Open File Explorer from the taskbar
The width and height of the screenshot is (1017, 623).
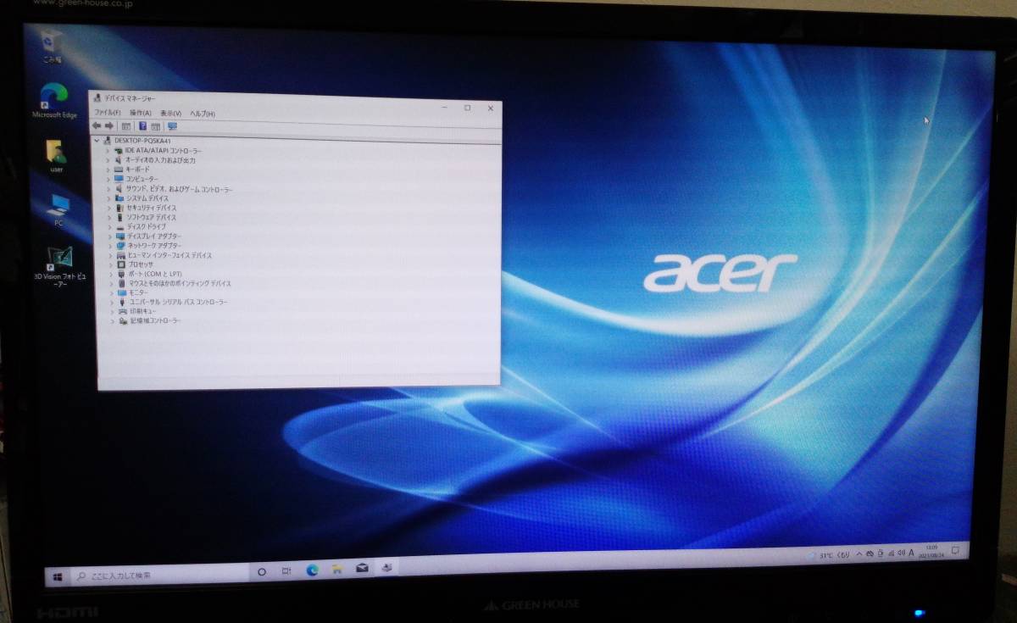(x=336, y=569)
